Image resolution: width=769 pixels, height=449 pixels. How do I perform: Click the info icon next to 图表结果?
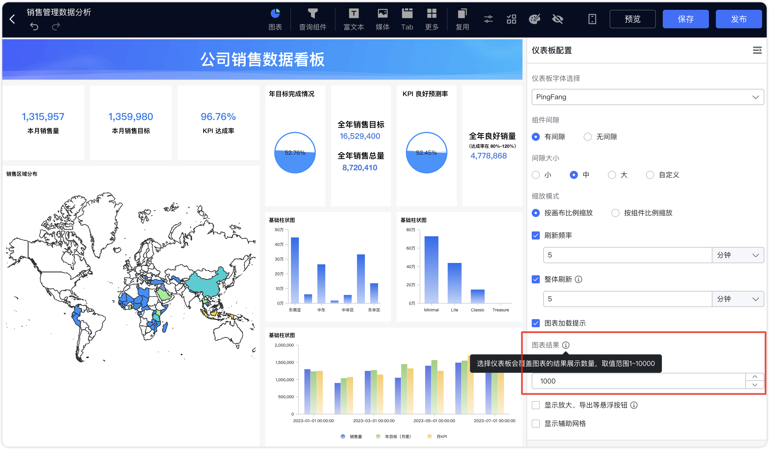click(565, 345)
